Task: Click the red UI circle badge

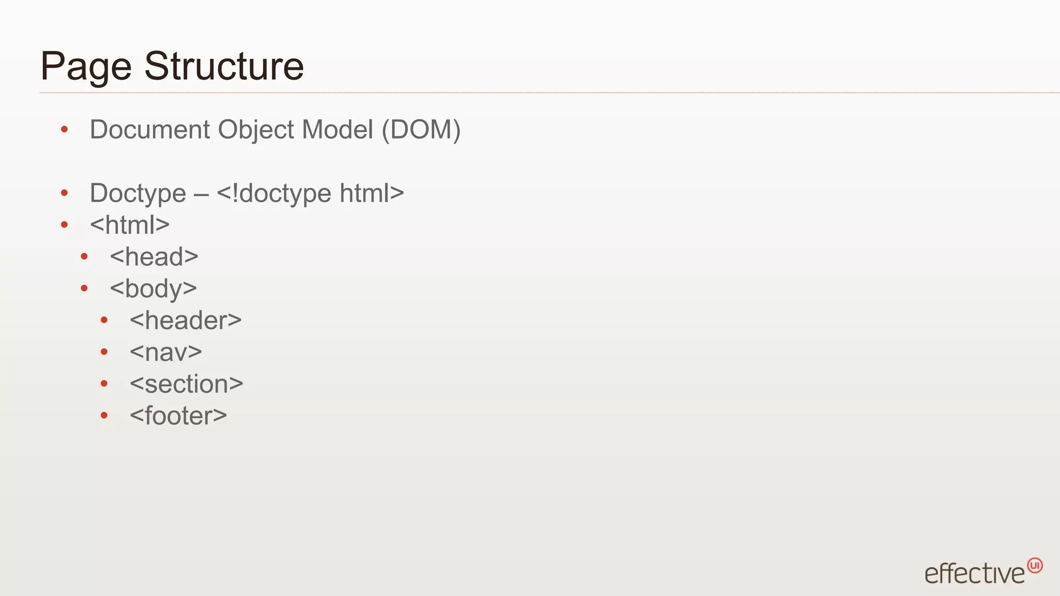Action: pyautogui.click(x=1035, y=565)
